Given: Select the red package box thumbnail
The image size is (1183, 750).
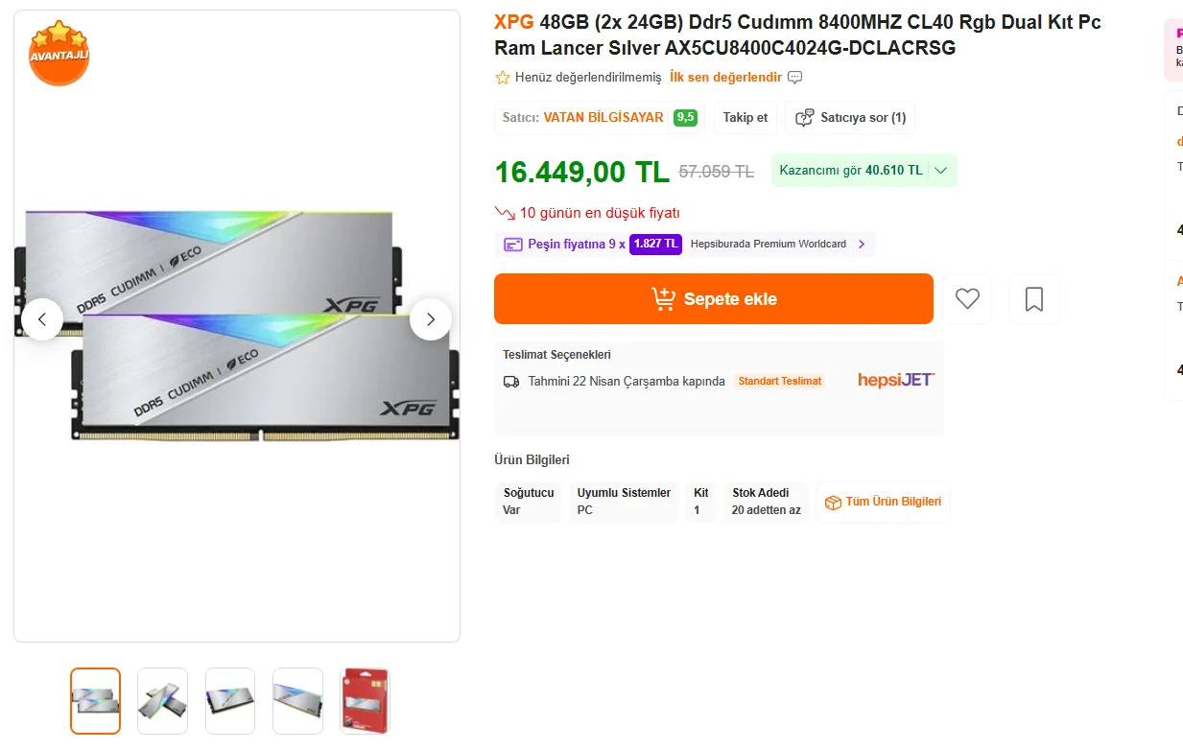Looking at the screenshot, I should tap(365, 701).
